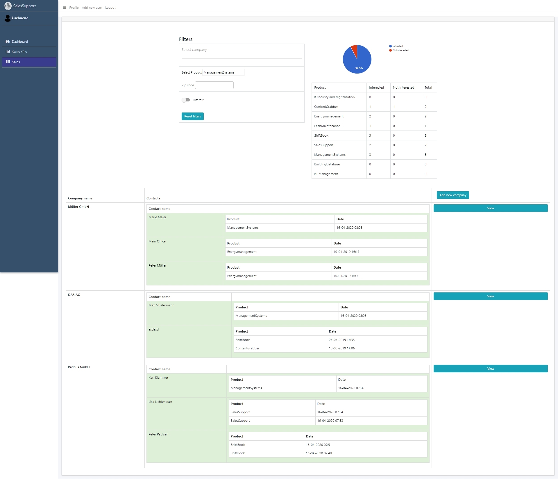
Task: Click the Sales KPIs bar chart icon
Action: 8,52
